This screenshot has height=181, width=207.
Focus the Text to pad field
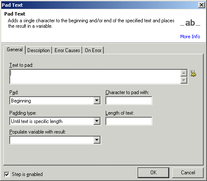coord(95,77)
